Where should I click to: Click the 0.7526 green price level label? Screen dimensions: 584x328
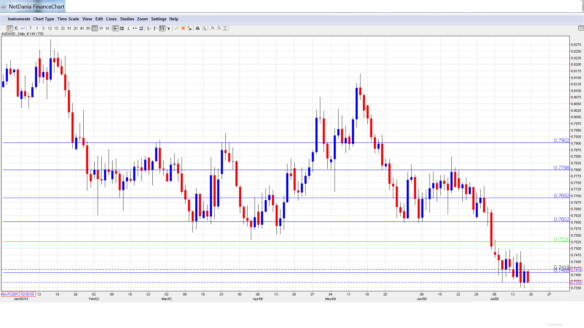[x=561, y=239]
